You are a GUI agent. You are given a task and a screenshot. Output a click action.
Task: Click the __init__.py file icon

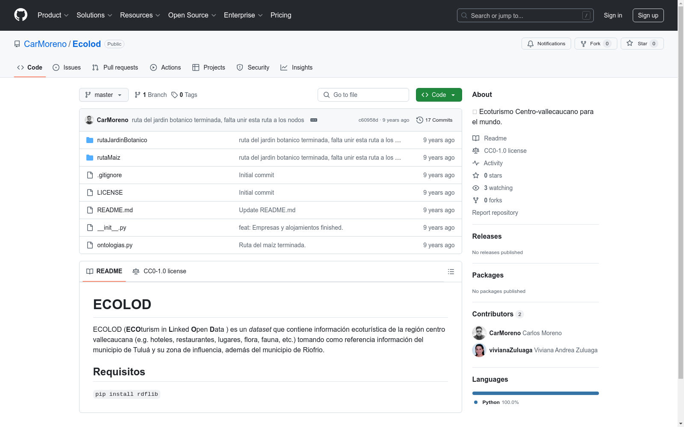click(x=90, y=228)
